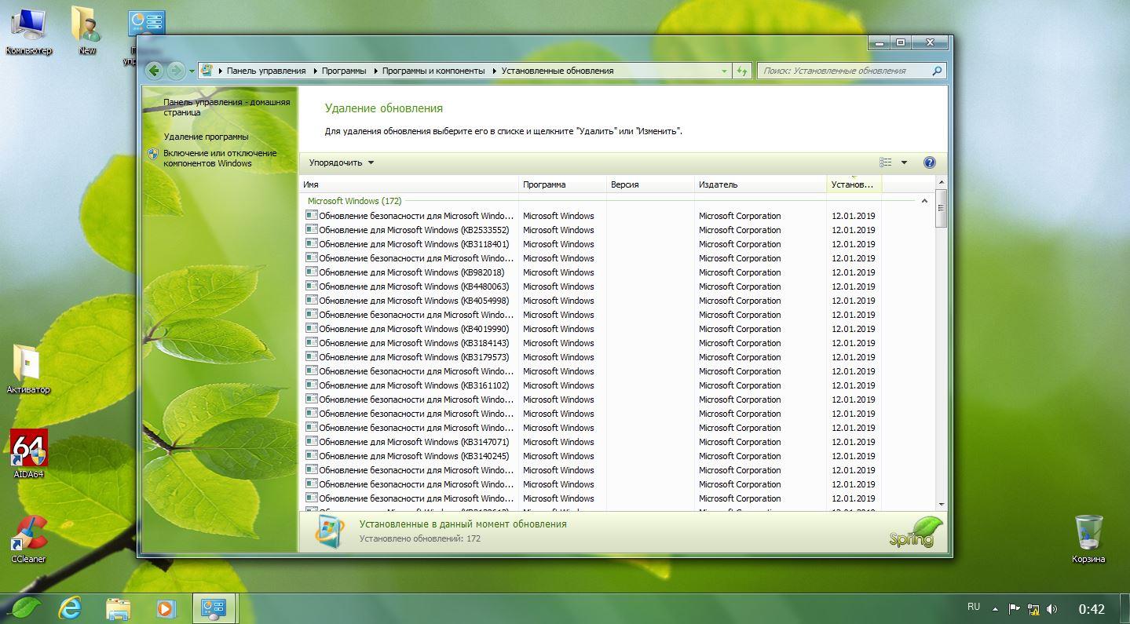Click the shield icon beside Windows components link
This screenshot has height=624, width=1130.
tap(153, 154)
